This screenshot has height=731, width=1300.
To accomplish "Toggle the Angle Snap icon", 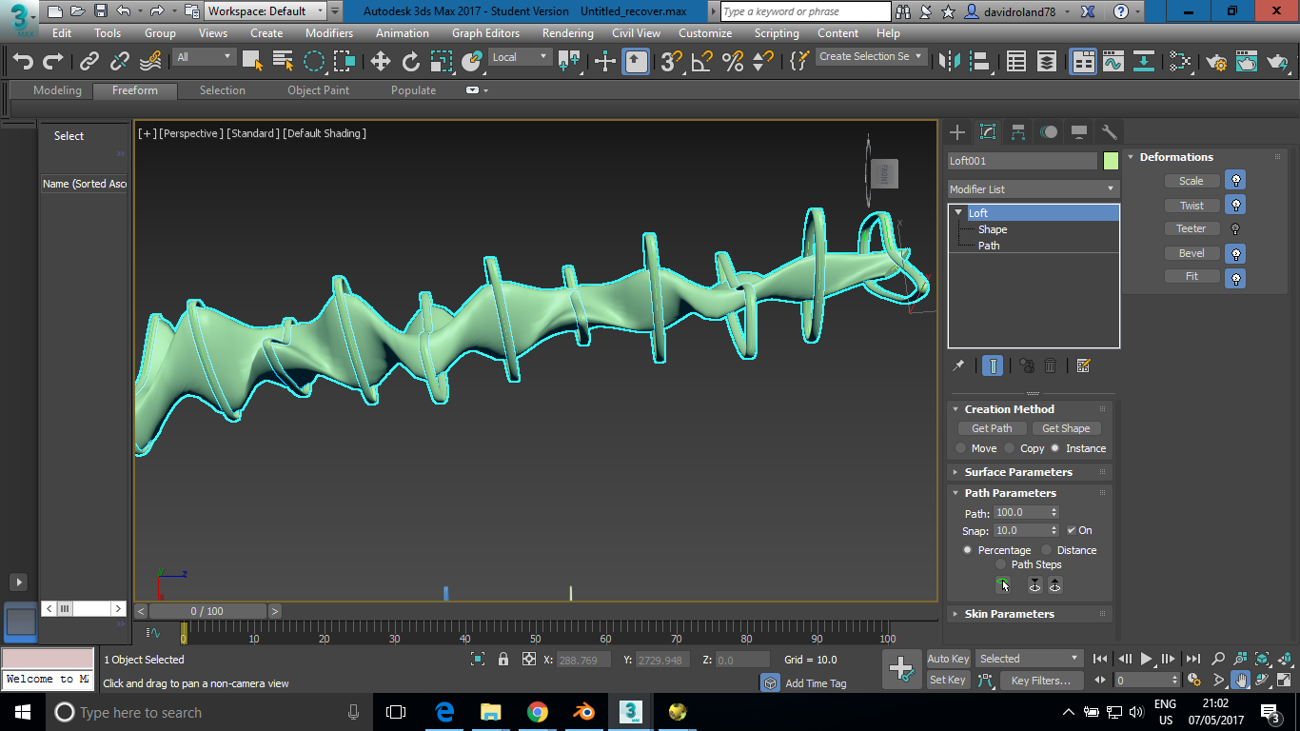I will 701,62.
